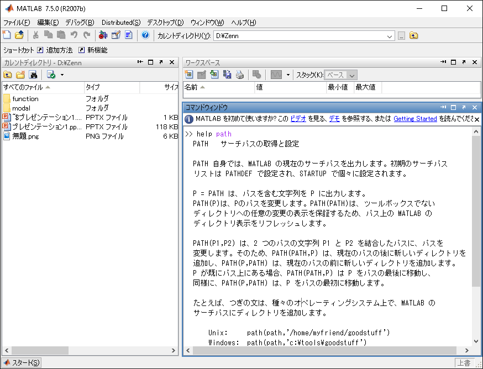The image size is (483, 369).
Task: Open the Getting Started link
Action: pyautogui.click(x=415, y=119)
